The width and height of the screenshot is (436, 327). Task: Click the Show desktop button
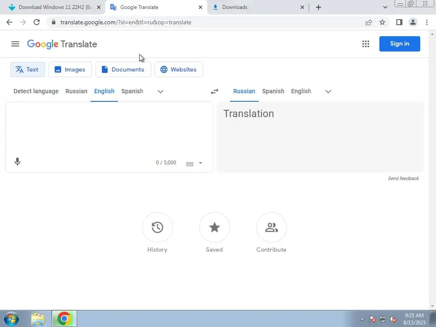[433, 318]
